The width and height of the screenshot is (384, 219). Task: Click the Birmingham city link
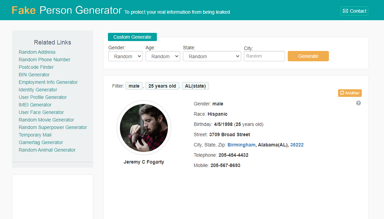point(241,145)
